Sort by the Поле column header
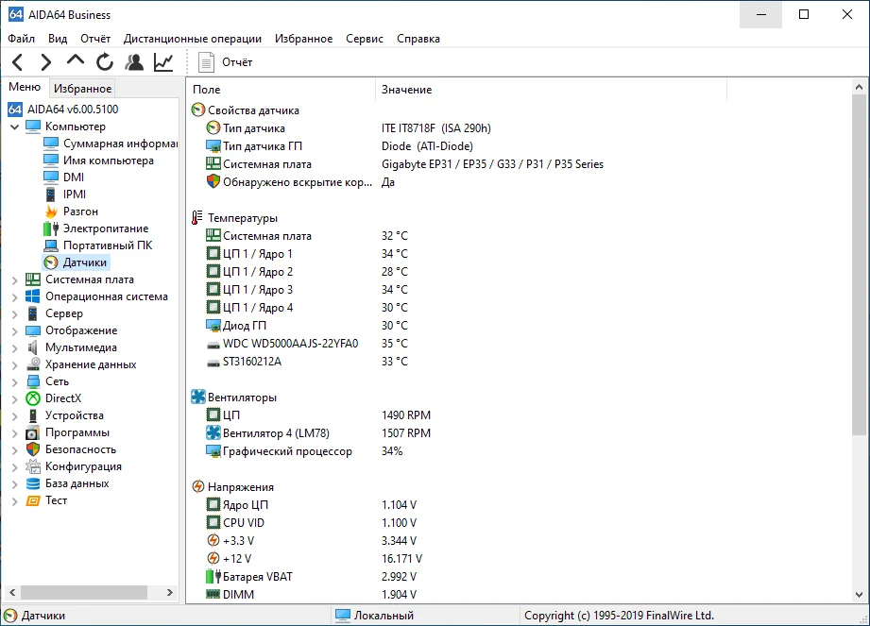The width and height of the screenshot is (870, 626). [x=281, y=90]
